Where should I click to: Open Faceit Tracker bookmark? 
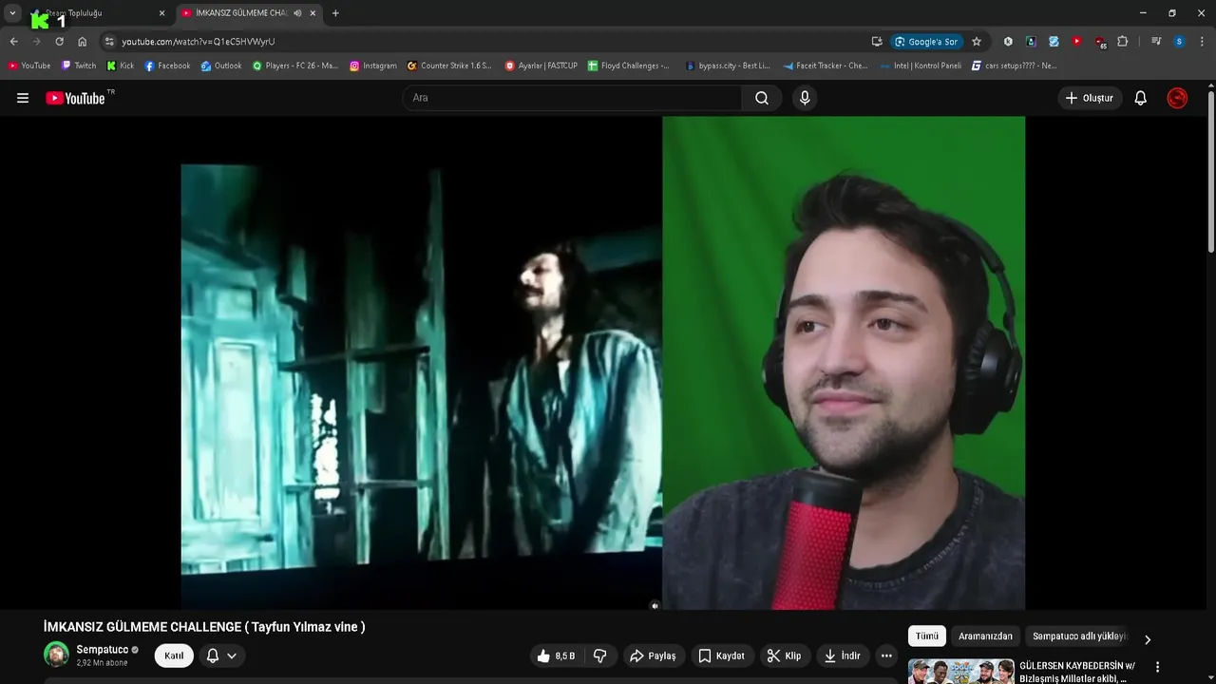pyautogui.click(x=826, y=66)
